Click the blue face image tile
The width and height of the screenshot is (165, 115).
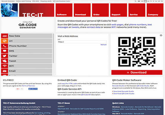coord(10,10)
